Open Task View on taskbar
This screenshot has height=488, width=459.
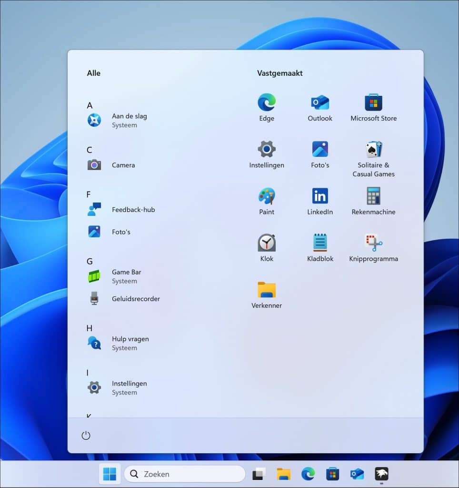259,474
